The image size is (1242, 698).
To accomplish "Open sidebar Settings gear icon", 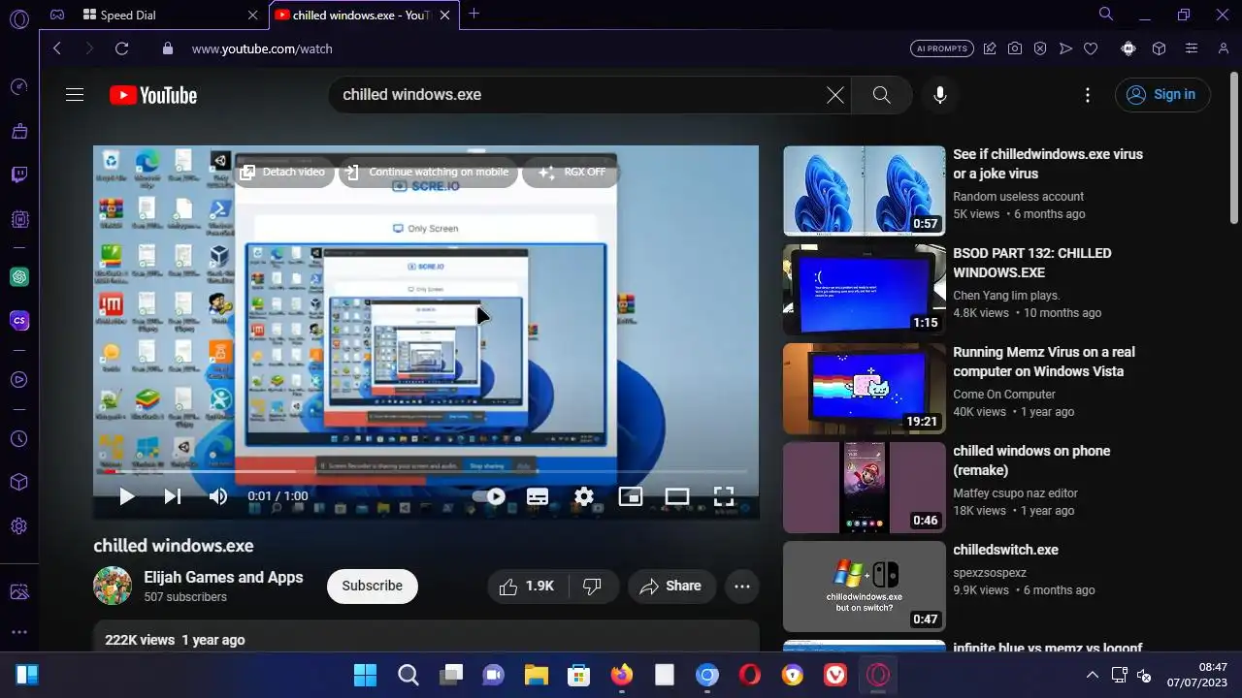I will pyautogui.click(x=19, y=526).
